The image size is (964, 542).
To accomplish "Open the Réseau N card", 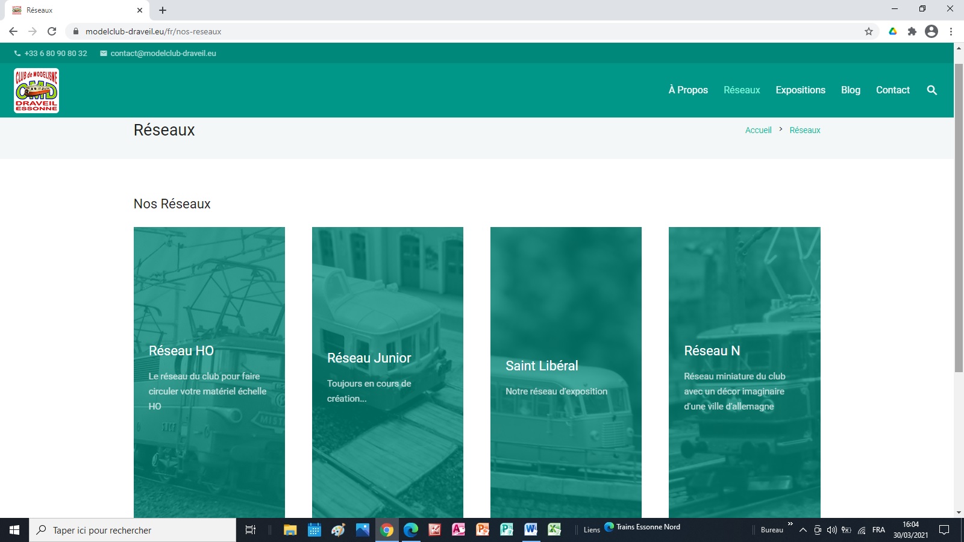I will click(x=745, y=372).
